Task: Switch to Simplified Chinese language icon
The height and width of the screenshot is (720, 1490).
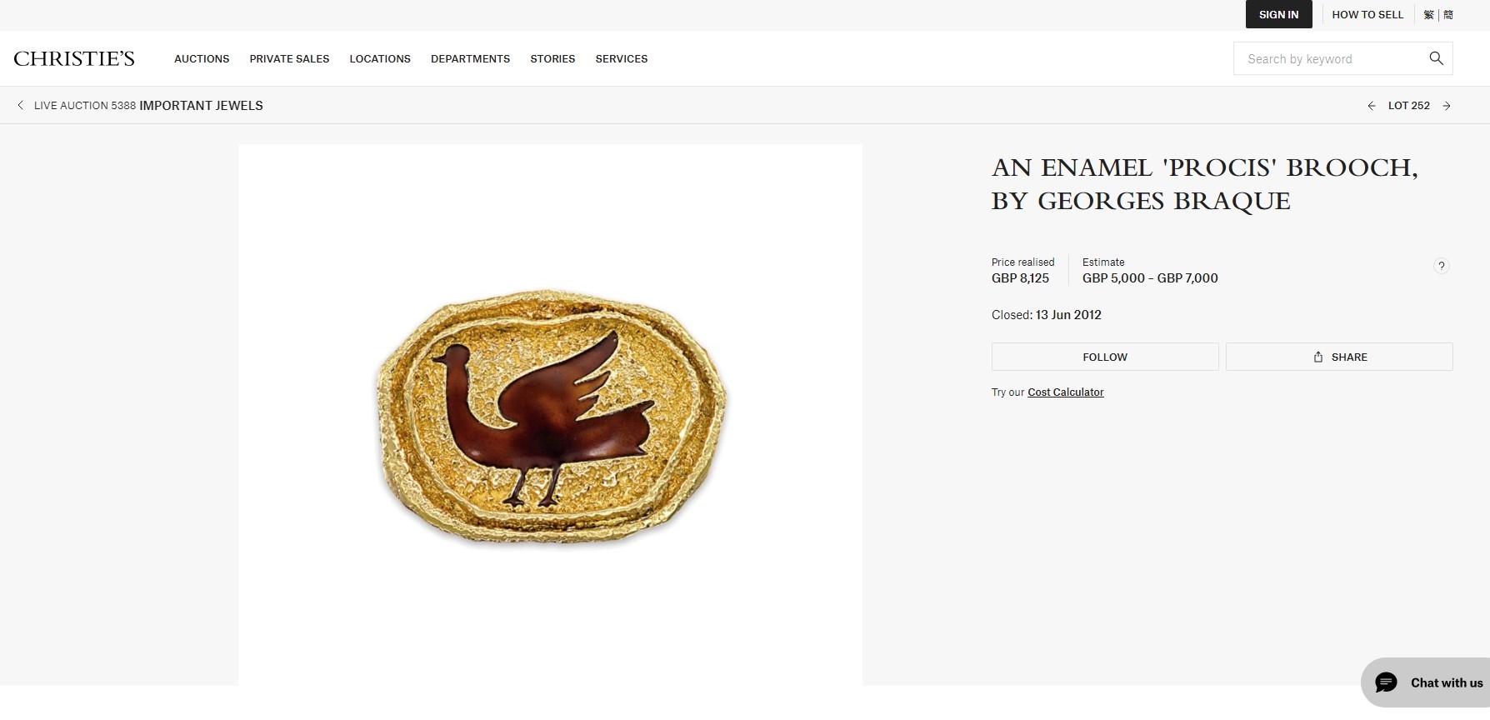Action: tap(1448, 15)
